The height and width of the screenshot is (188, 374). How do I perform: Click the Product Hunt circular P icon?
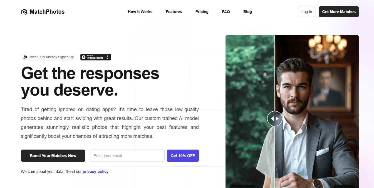(x=83, y=57)
